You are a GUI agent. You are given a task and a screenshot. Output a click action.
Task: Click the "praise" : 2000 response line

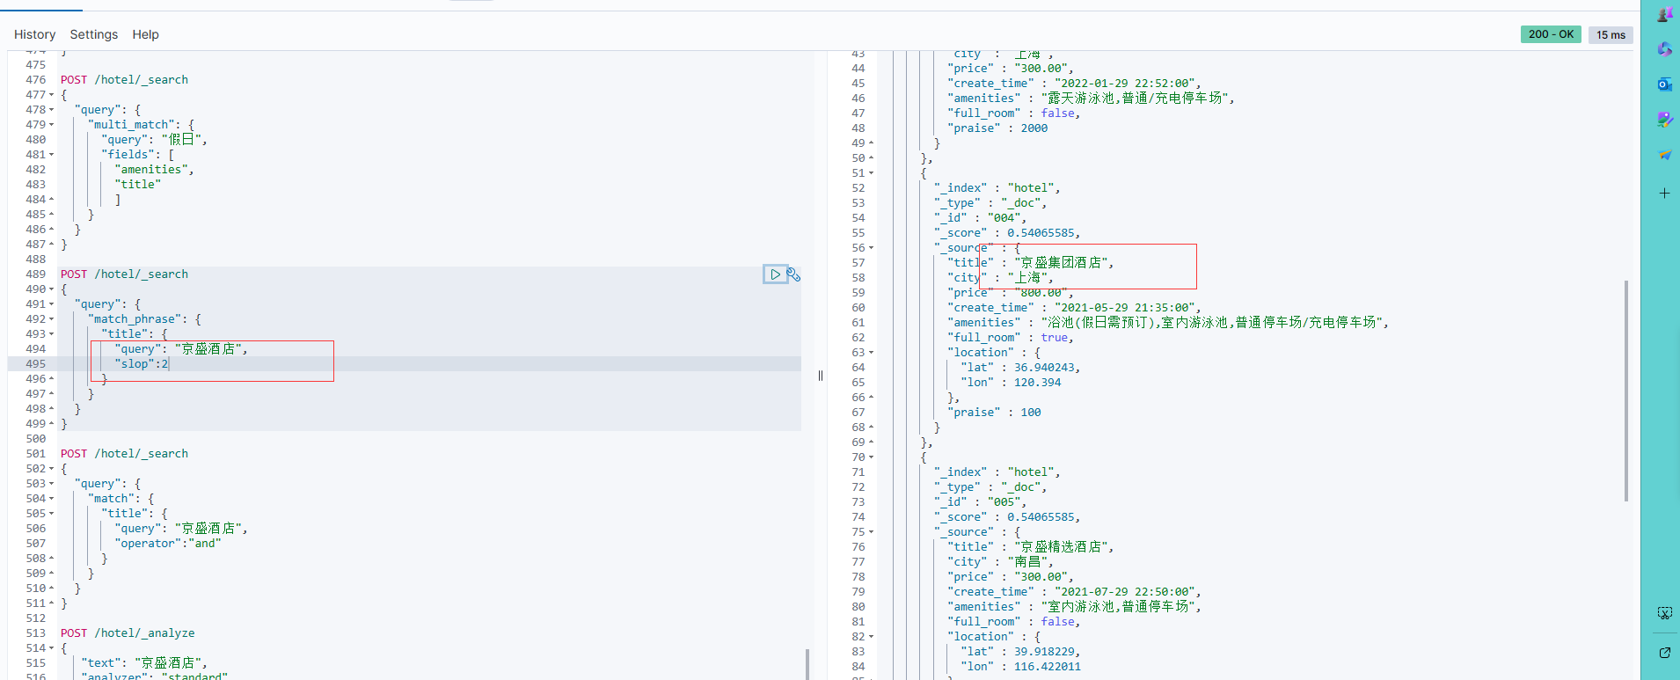click(x=997, y=128)
